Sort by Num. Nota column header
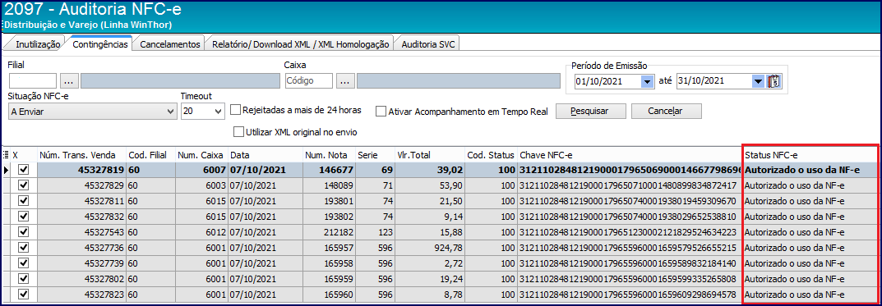882x306 pixels. pos(329,154)
